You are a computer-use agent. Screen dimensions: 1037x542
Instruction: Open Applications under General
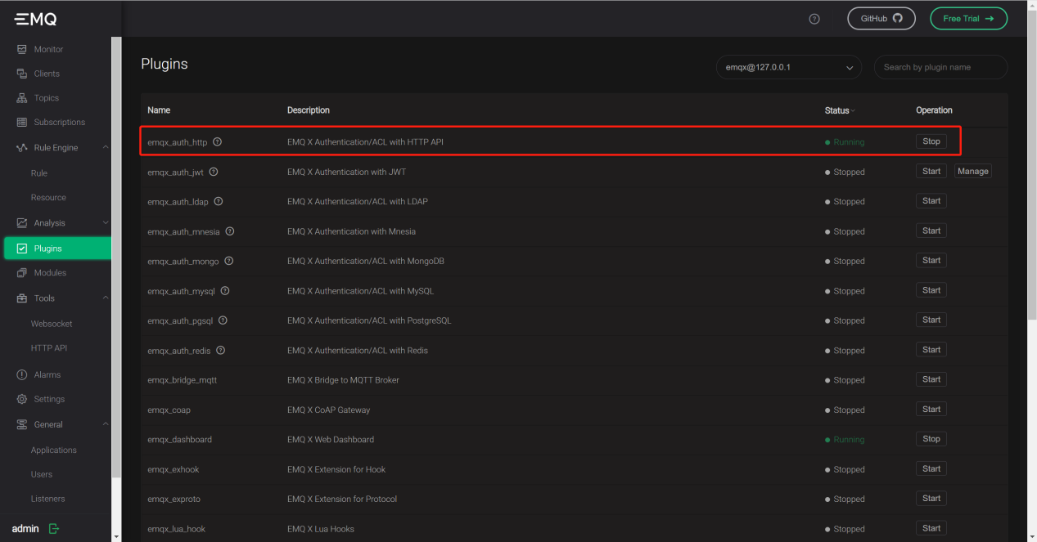pyautogui.click(x=54, y=450)
